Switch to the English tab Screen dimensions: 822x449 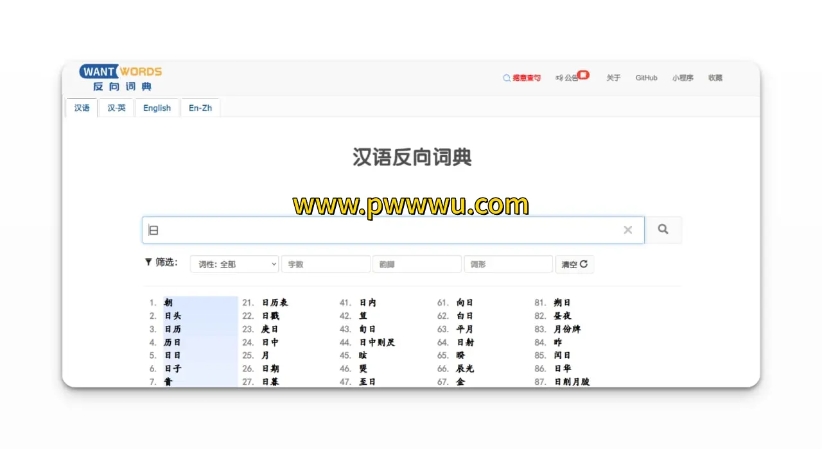(157, 108)
